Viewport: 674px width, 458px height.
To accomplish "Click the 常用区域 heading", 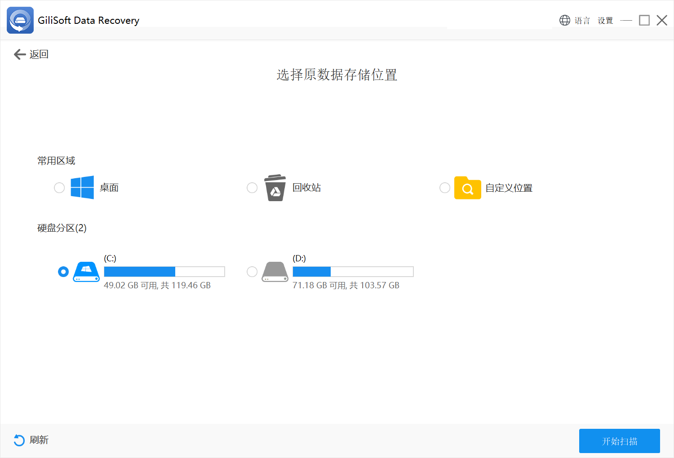I will (56, 161).
